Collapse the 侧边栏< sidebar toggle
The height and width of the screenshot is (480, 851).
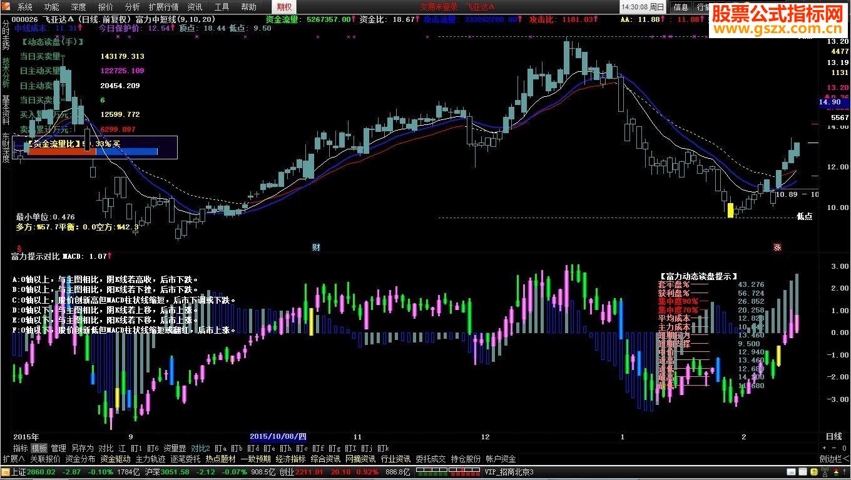(x=834, y=459)
